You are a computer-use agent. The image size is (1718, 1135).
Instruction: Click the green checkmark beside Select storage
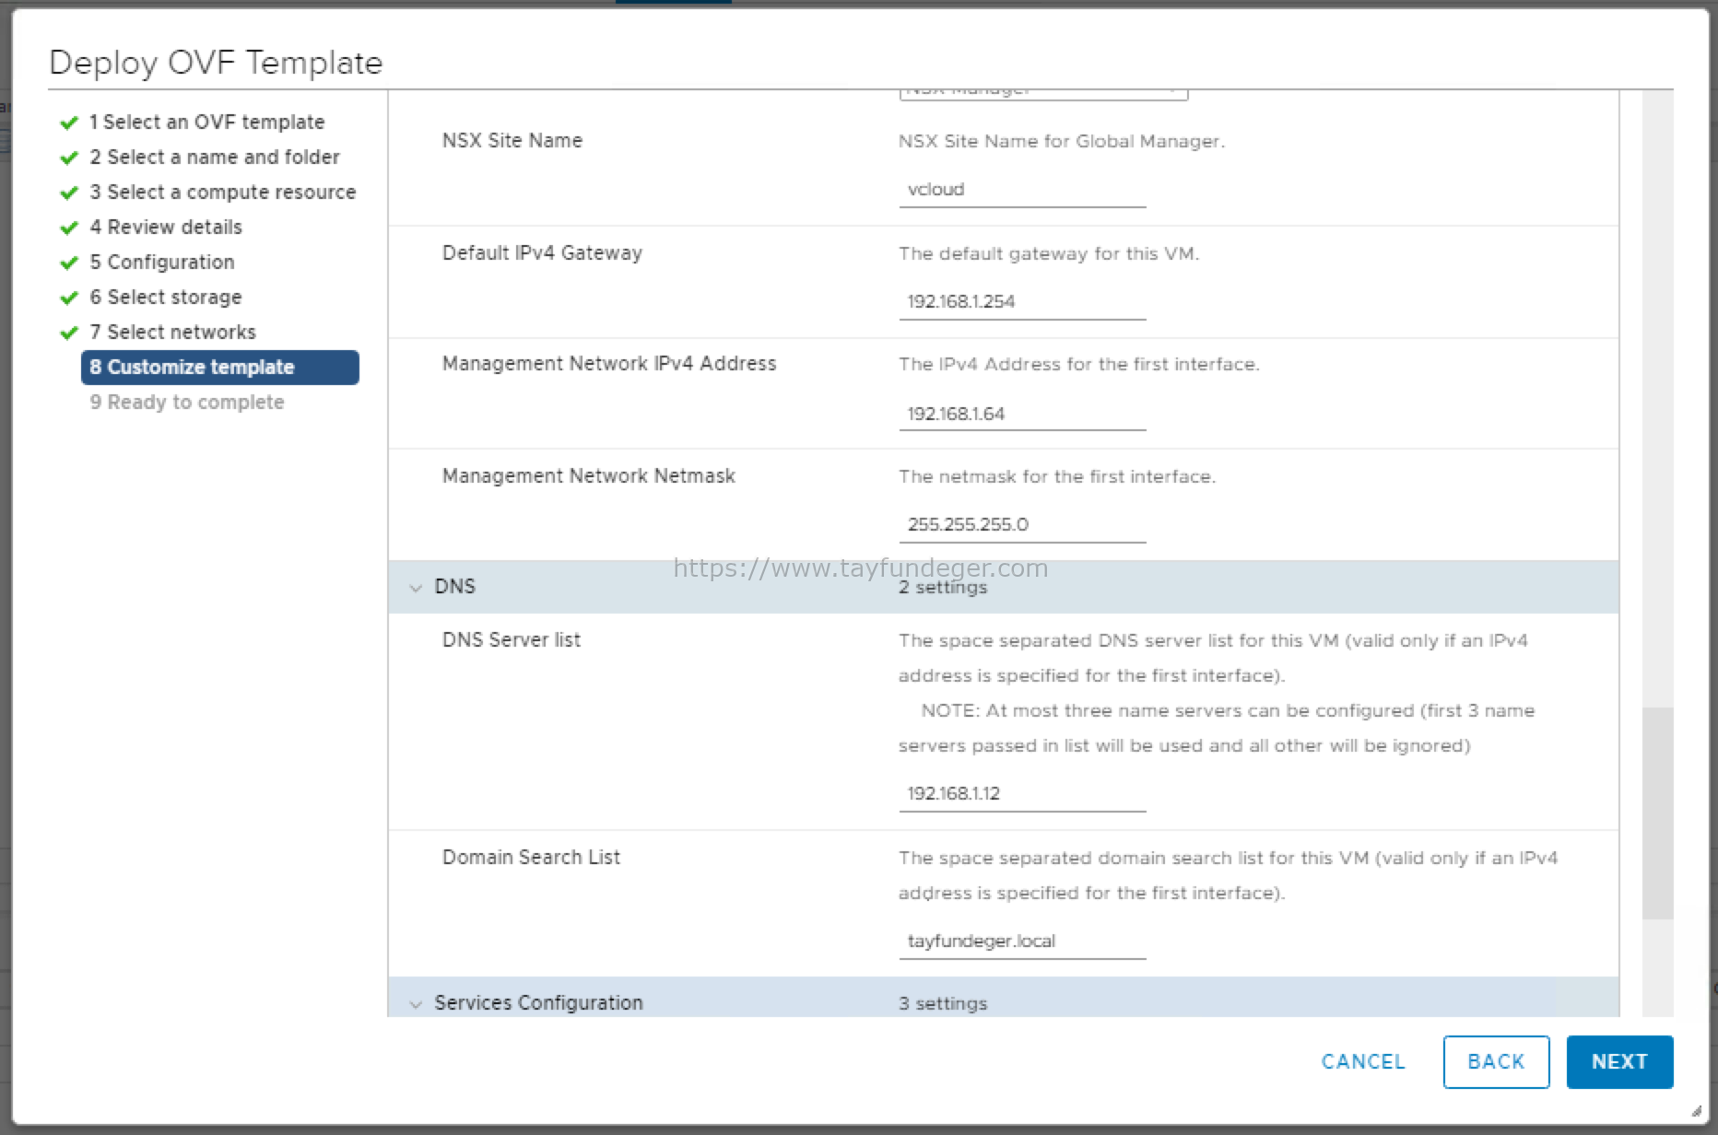coord(69,298)
